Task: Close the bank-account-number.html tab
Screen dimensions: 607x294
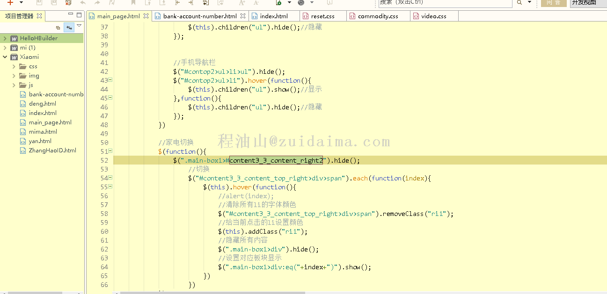Action: [x=243, y=16]
